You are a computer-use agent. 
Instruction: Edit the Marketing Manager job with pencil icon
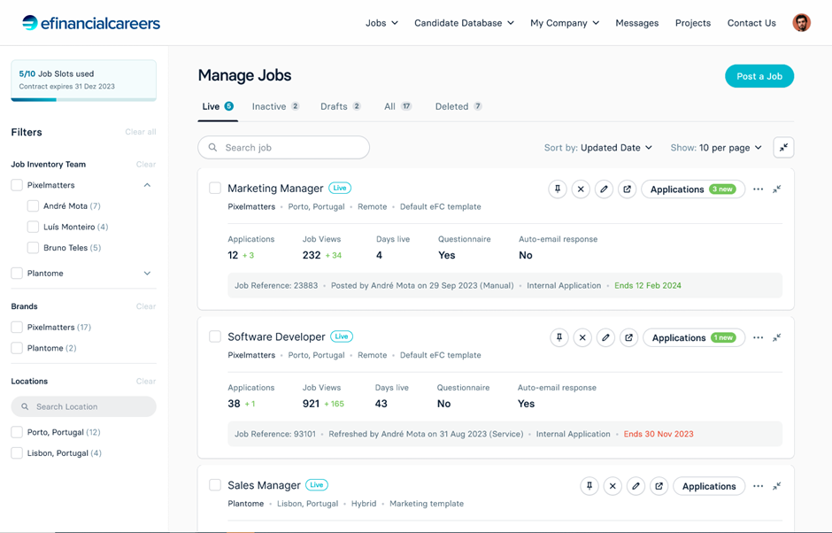click(x=604, y=189)
